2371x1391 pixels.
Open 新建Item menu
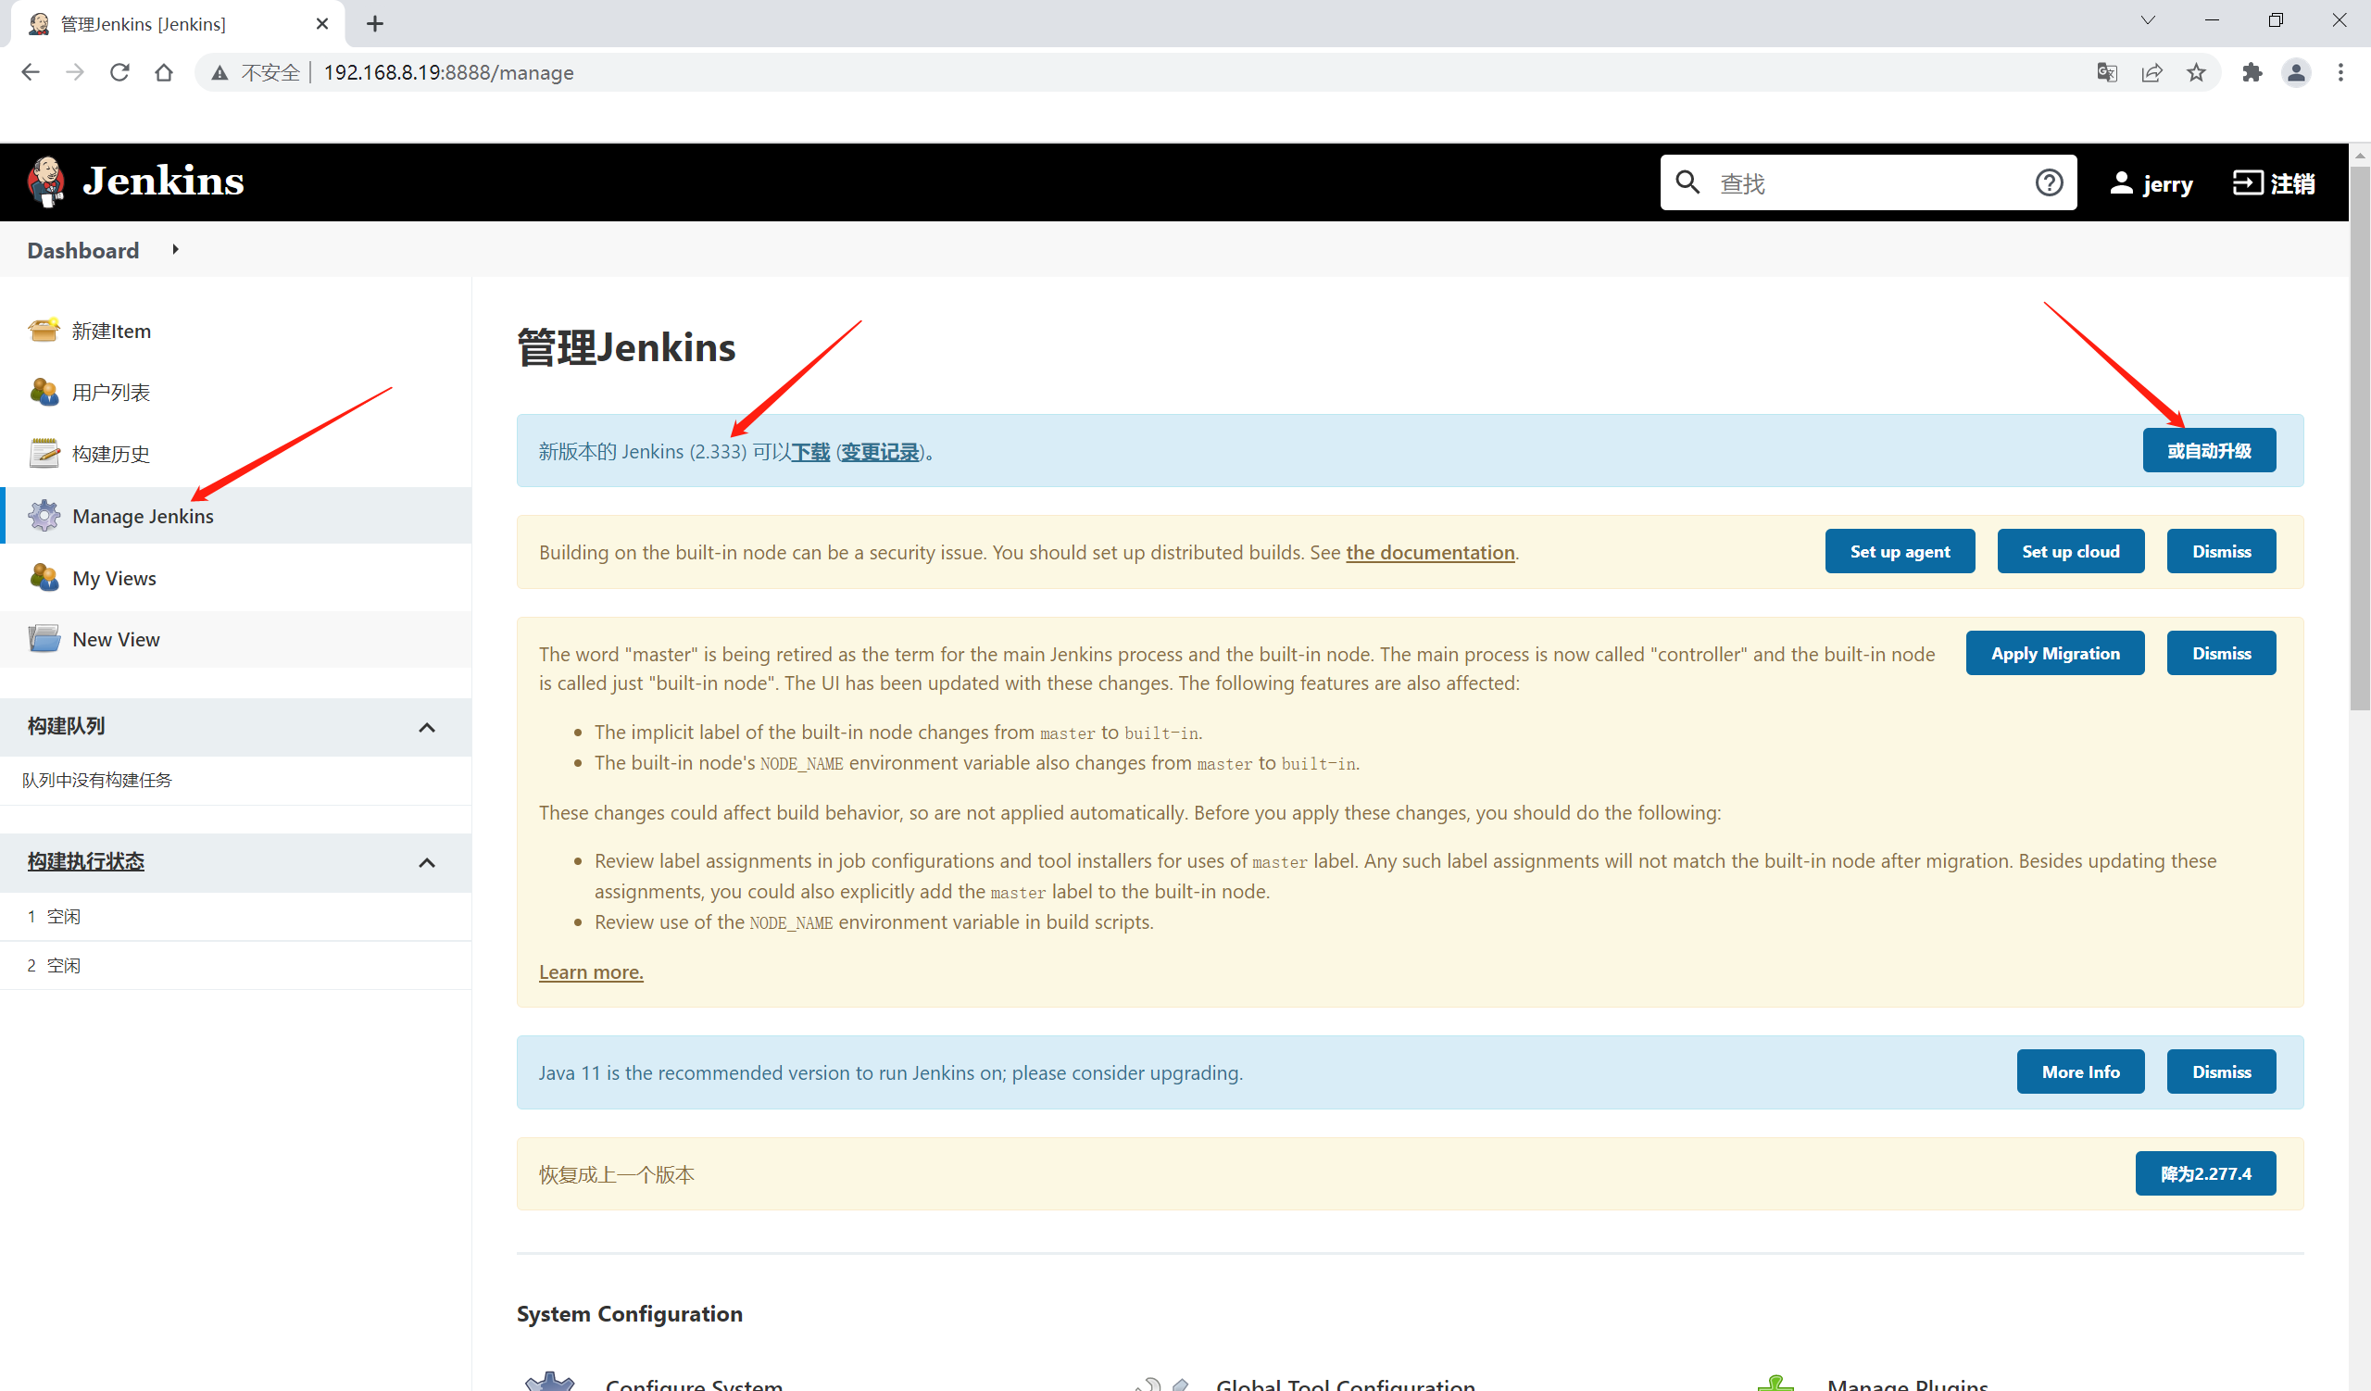[111, 330]
